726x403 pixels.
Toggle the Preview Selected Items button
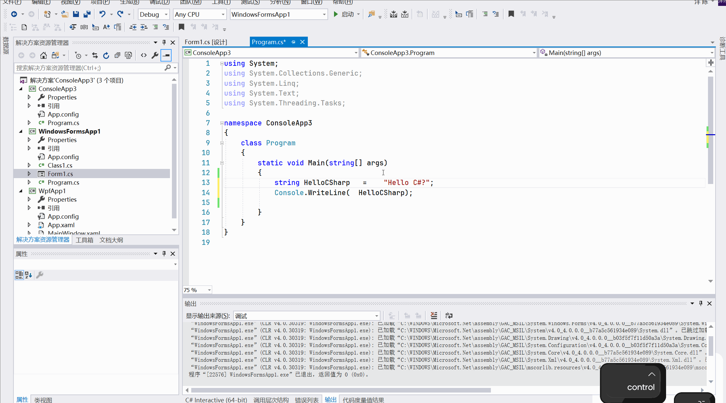click(166, 55)
